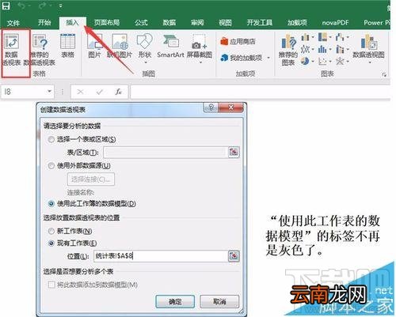Select the 使用此工作簿的数据模型(D) radio button

pos(51,204)
